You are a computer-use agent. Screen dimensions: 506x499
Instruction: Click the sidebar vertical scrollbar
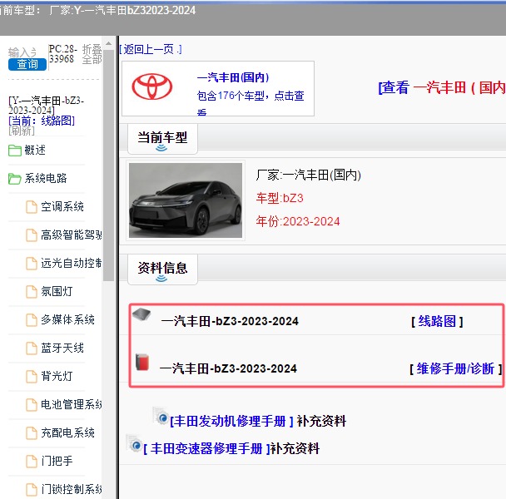point(109,165)
